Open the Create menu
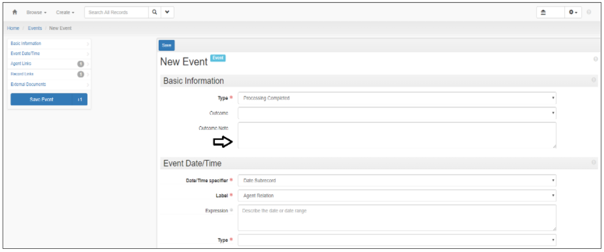The width and height of the screenshot is (604, 252). 65,12
